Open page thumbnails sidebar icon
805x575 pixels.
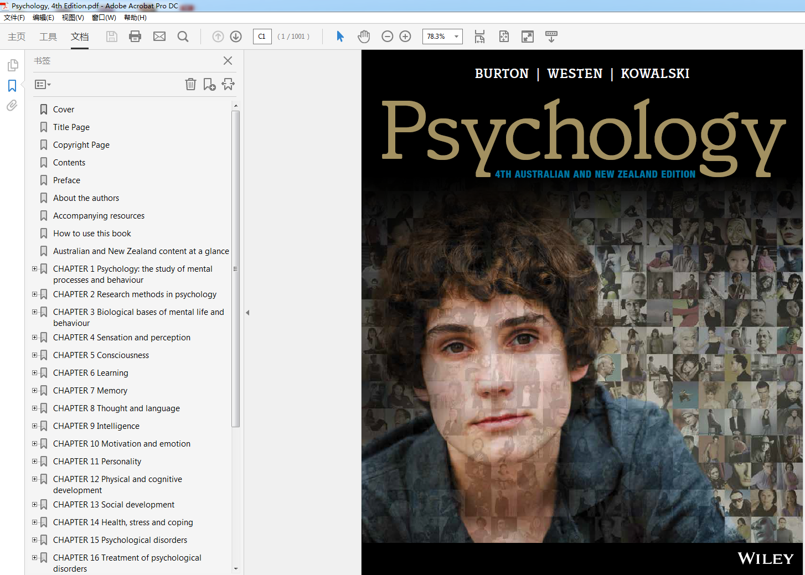[12, 65]
